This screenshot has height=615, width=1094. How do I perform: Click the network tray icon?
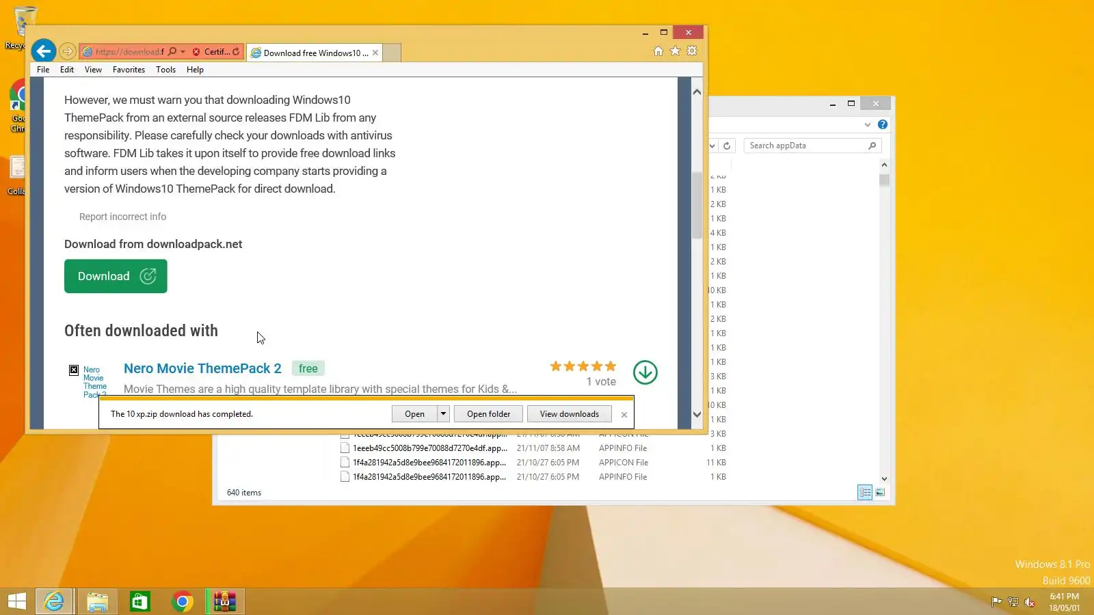pos(1013,602)
